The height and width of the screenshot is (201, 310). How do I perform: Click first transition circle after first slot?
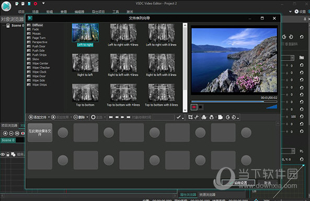coord(63,133)
